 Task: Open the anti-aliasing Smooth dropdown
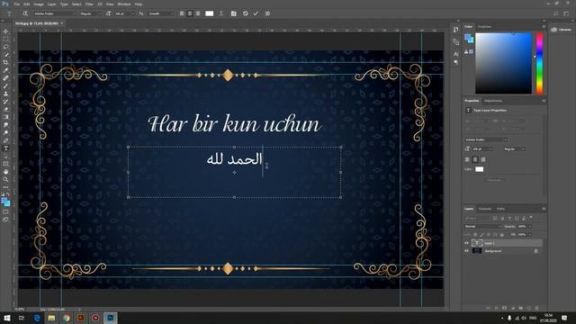coord(161,13)
